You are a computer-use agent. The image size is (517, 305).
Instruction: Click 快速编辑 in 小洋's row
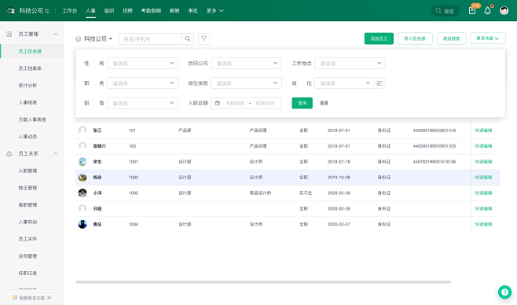[483, 193]
